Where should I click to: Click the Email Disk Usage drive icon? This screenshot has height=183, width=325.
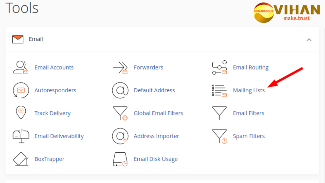[x=120, y=159]
